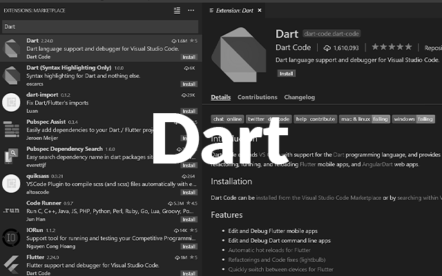Install the Flutter extension
The width and height of the screenshot is (442, 276).
(x=189, y=273)
